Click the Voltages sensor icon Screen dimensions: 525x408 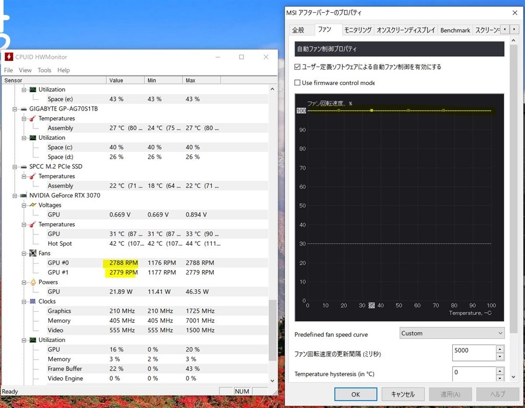[x=32, y=205]
